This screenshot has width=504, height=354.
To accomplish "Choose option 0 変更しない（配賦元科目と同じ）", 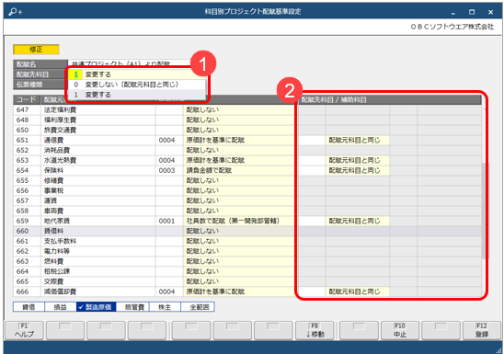I will pos(137,85).
